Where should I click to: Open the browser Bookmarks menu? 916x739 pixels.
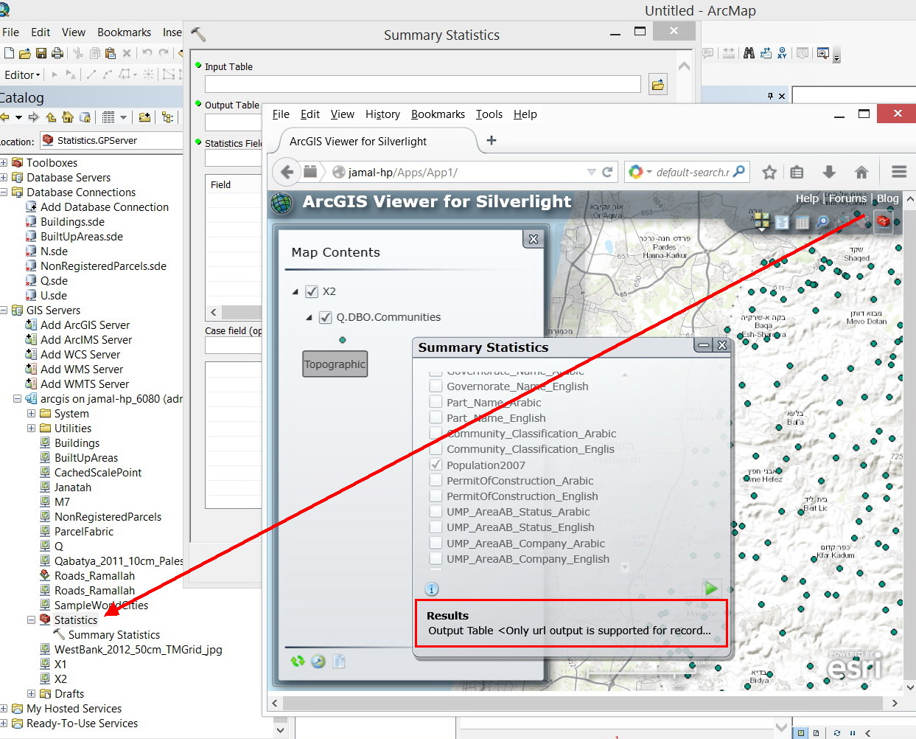tap(438, 114)
